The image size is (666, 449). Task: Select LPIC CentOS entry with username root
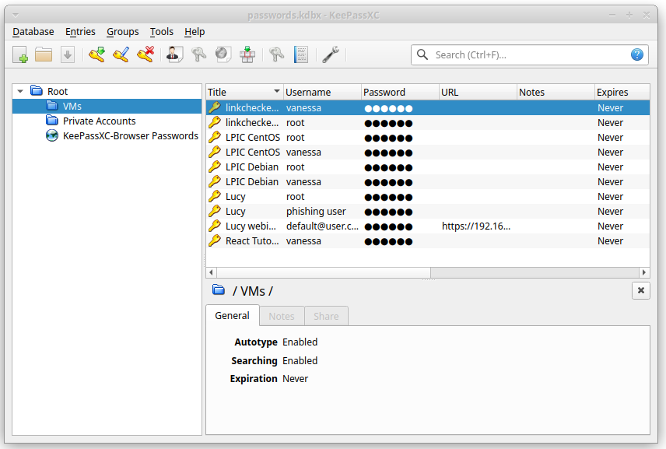coord(428,138)
